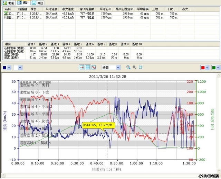Click the 0:44:45, 13 km/h chart tooltip
Screen dimensions: 221x179
[x=98, y=125]
